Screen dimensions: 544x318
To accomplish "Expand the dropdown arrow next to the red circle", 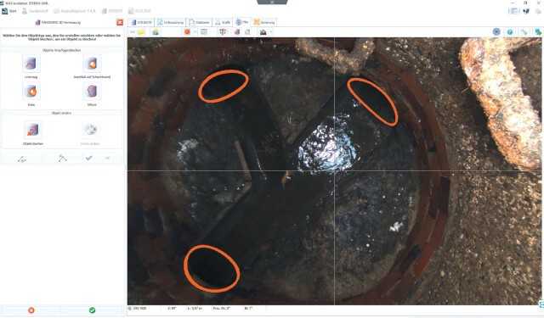I will (x=195, y=32).
